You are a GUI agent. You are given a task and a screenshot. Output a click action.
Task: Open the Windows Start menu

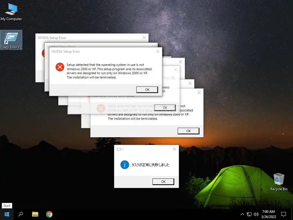pos(7,214)
